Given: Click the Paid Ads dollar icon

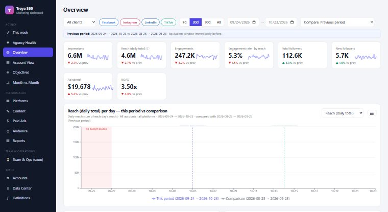Looking at the screenshot, I should point(8,121).
